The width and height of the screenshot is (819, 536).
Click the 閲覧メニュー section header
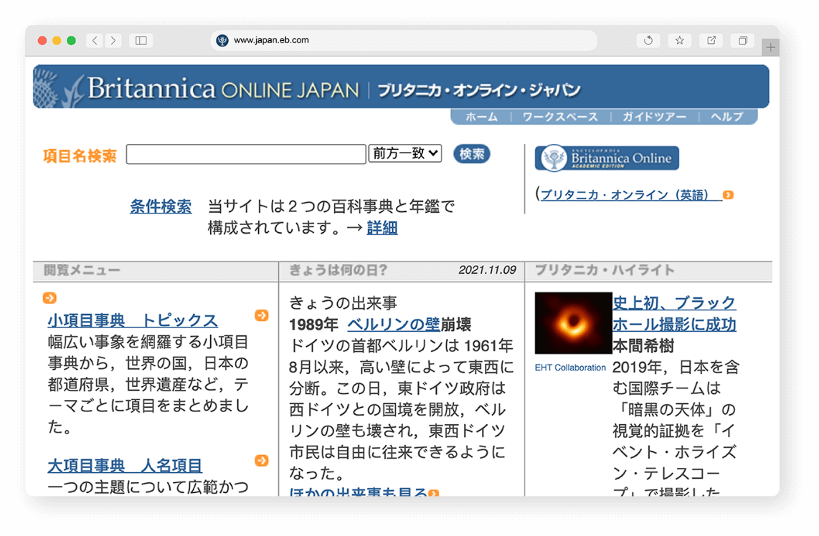click(x=82, y=270)
